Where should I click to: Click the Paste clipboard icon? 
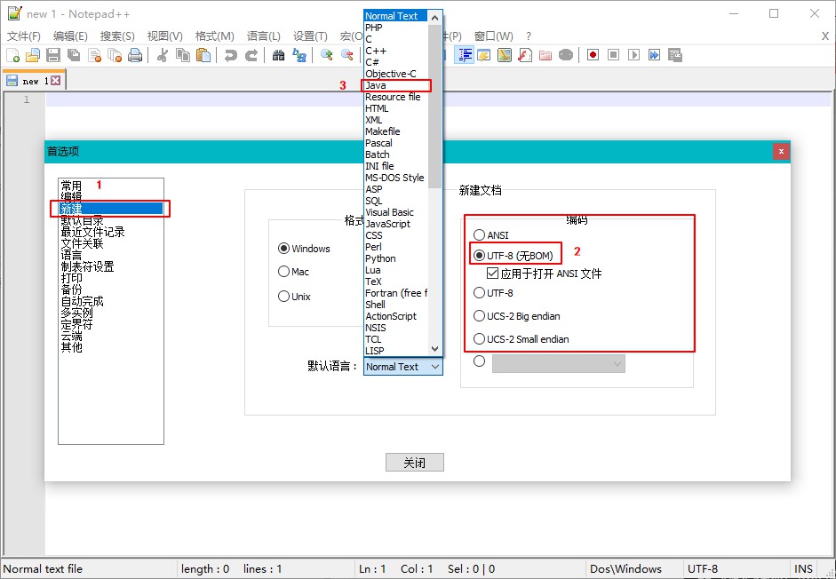pyautogui.click(x=203, y=55)
